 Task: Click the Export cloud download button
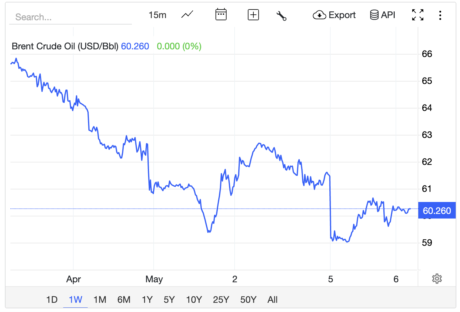point(334,15)
